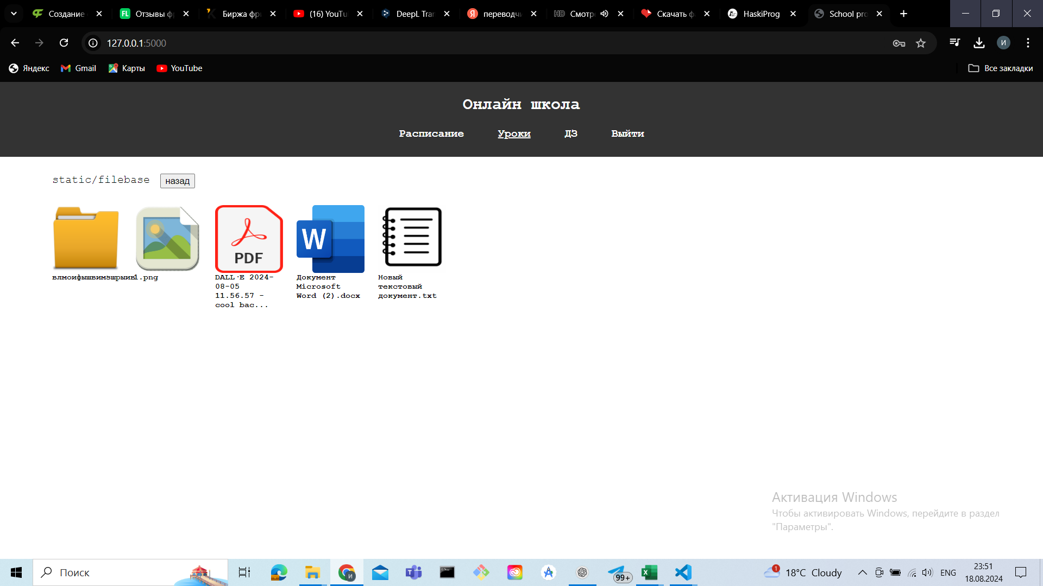Open the ДЗ menu item
The image size is (1043, 586).
click(571, 133)
